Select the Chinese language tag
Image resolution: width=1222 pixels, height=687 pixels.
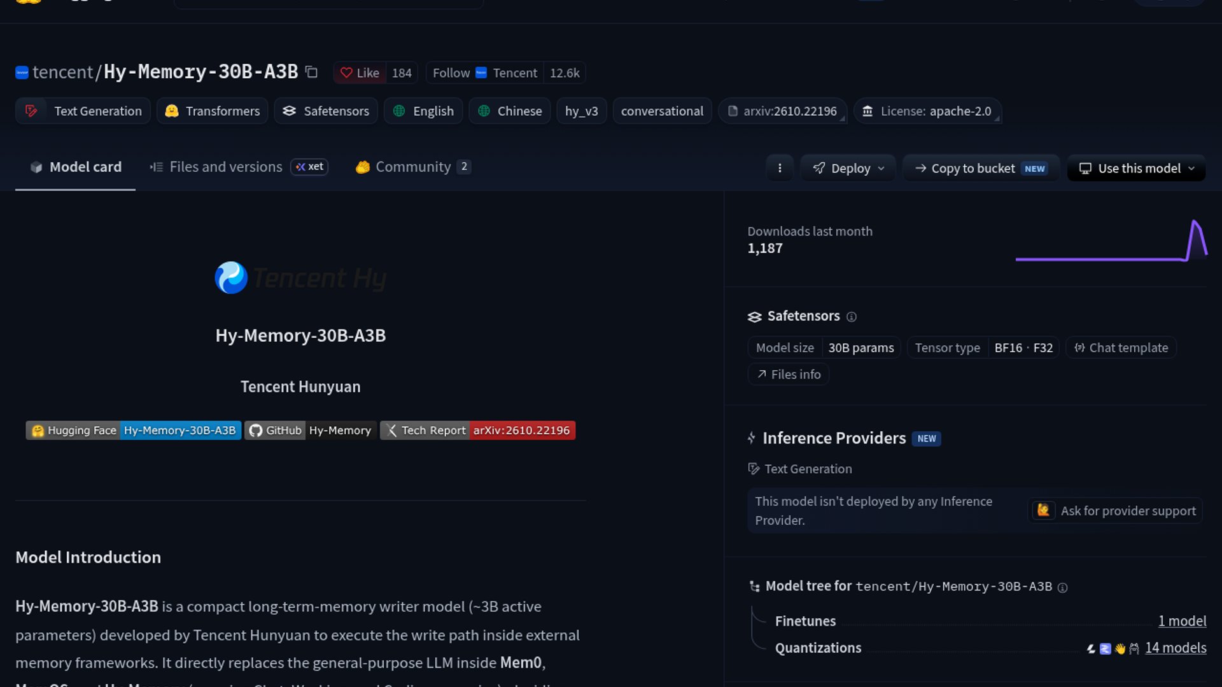[x=509, y=111]
